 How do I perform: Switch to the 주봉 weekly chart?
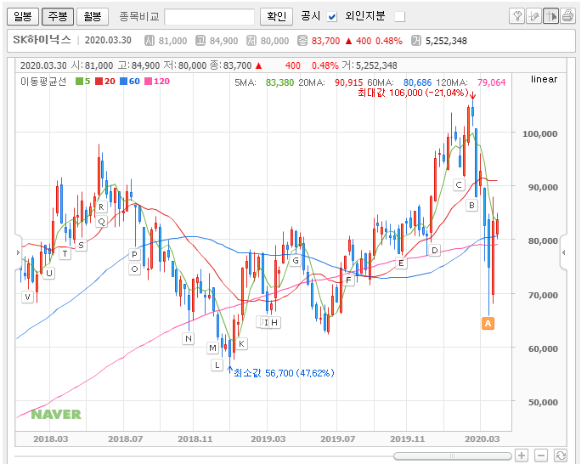tap(58, 16)
